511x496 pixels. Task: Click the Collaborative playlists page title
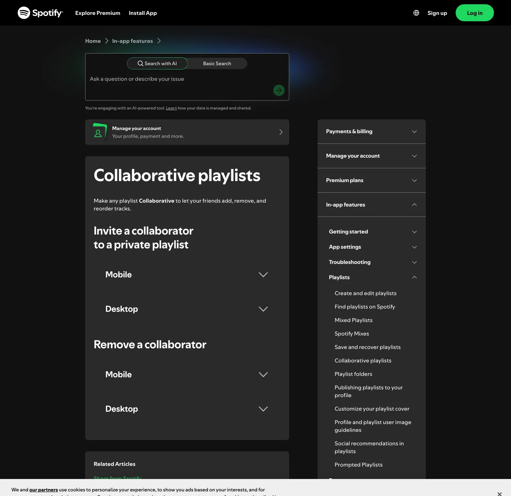[x=177, y=175]
